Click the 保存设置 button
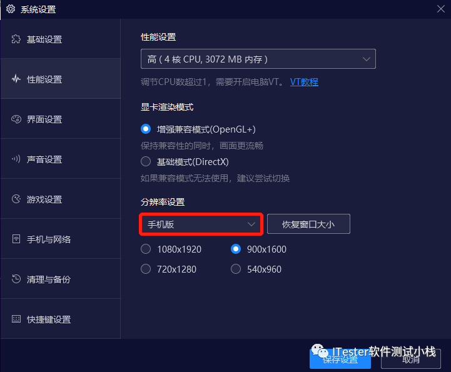451x372 pixels. (340, 359)
